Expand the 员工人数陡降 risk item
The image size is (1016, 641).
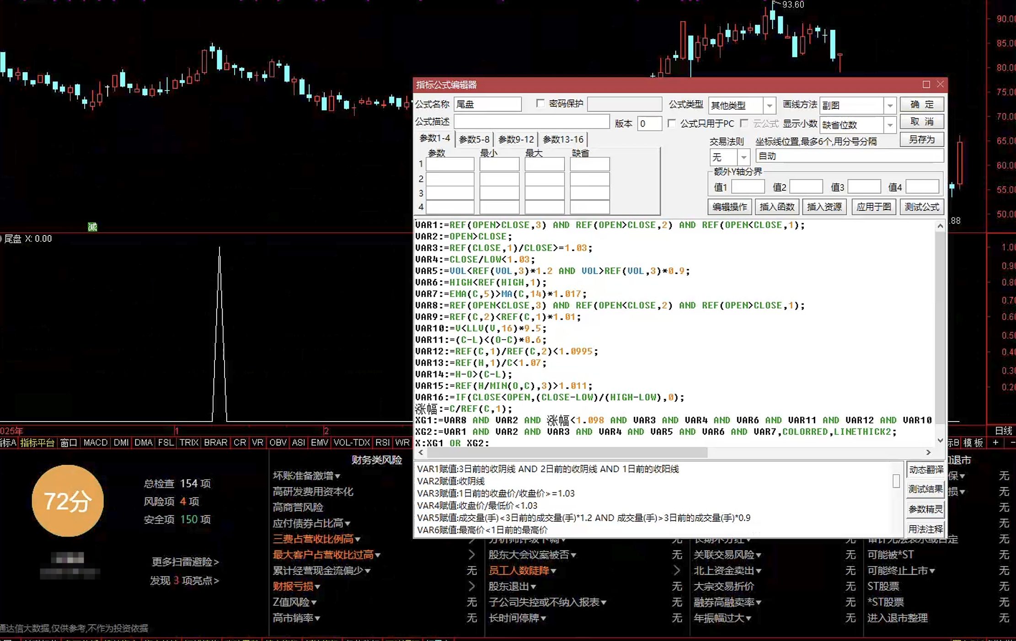pyautogui.click(x=522, y=571)
